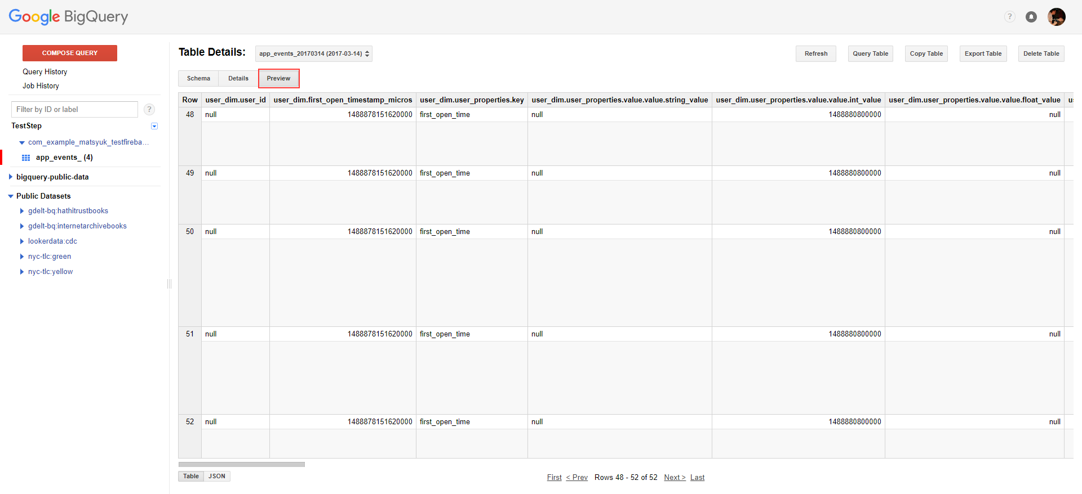Viewport: 1082px width, 494px height.
Task: Click the Delete Table button
Action: 1041,53
